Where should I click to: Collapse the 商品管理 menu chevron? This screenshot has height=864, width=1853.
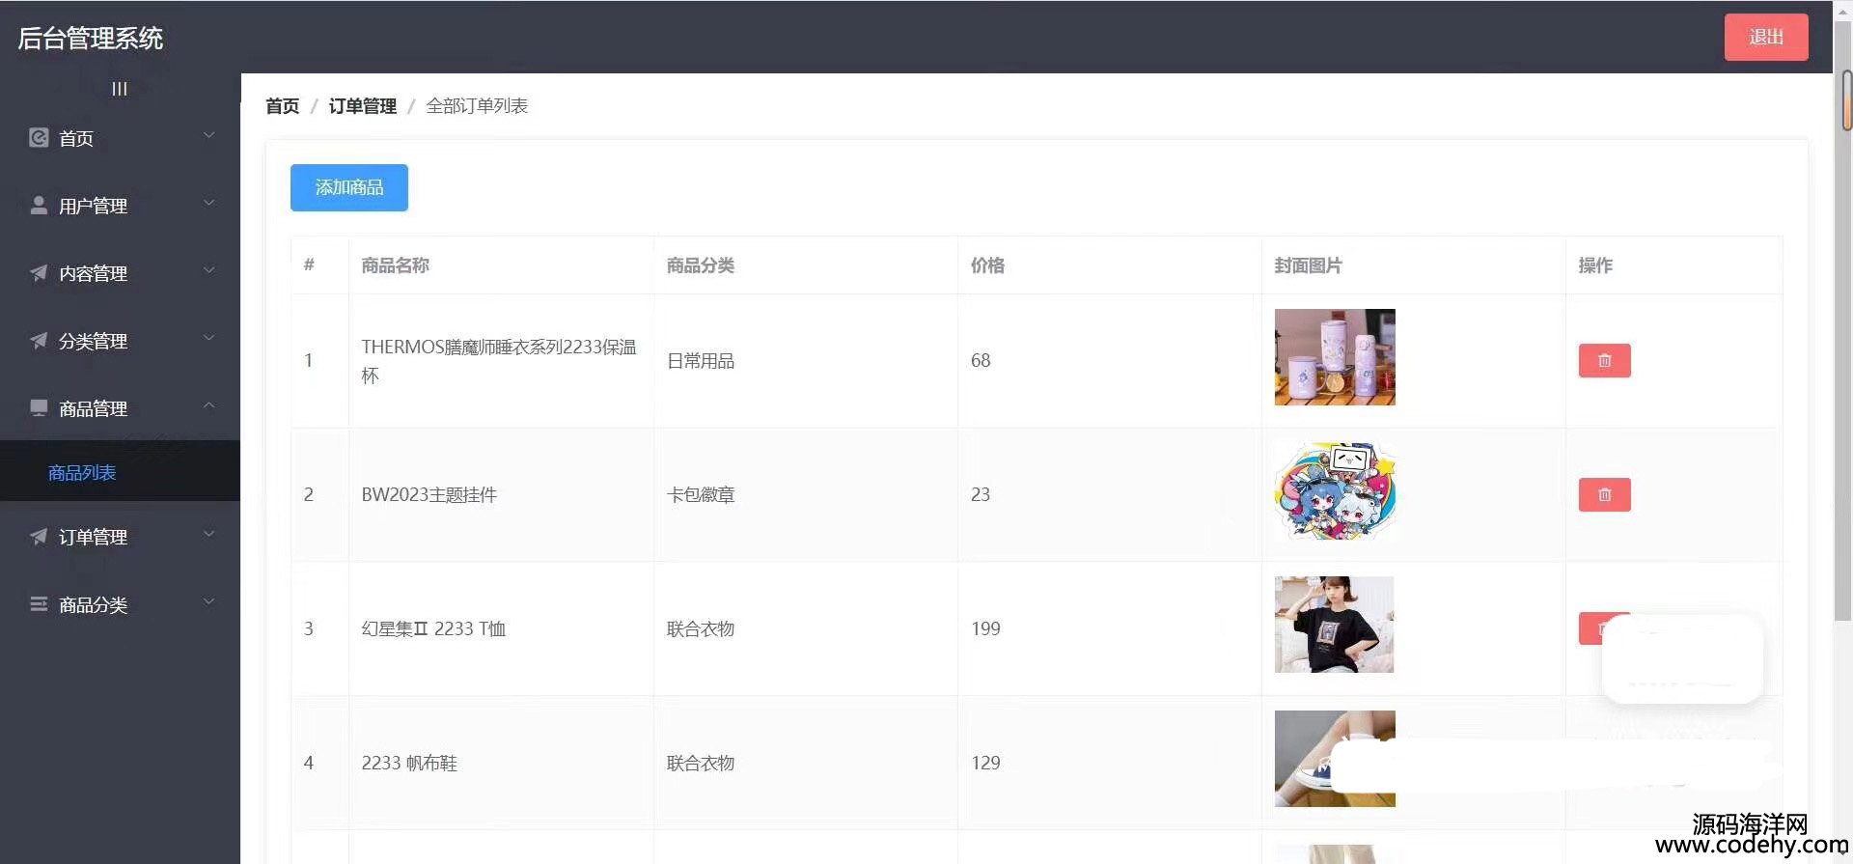pos(208,406)
